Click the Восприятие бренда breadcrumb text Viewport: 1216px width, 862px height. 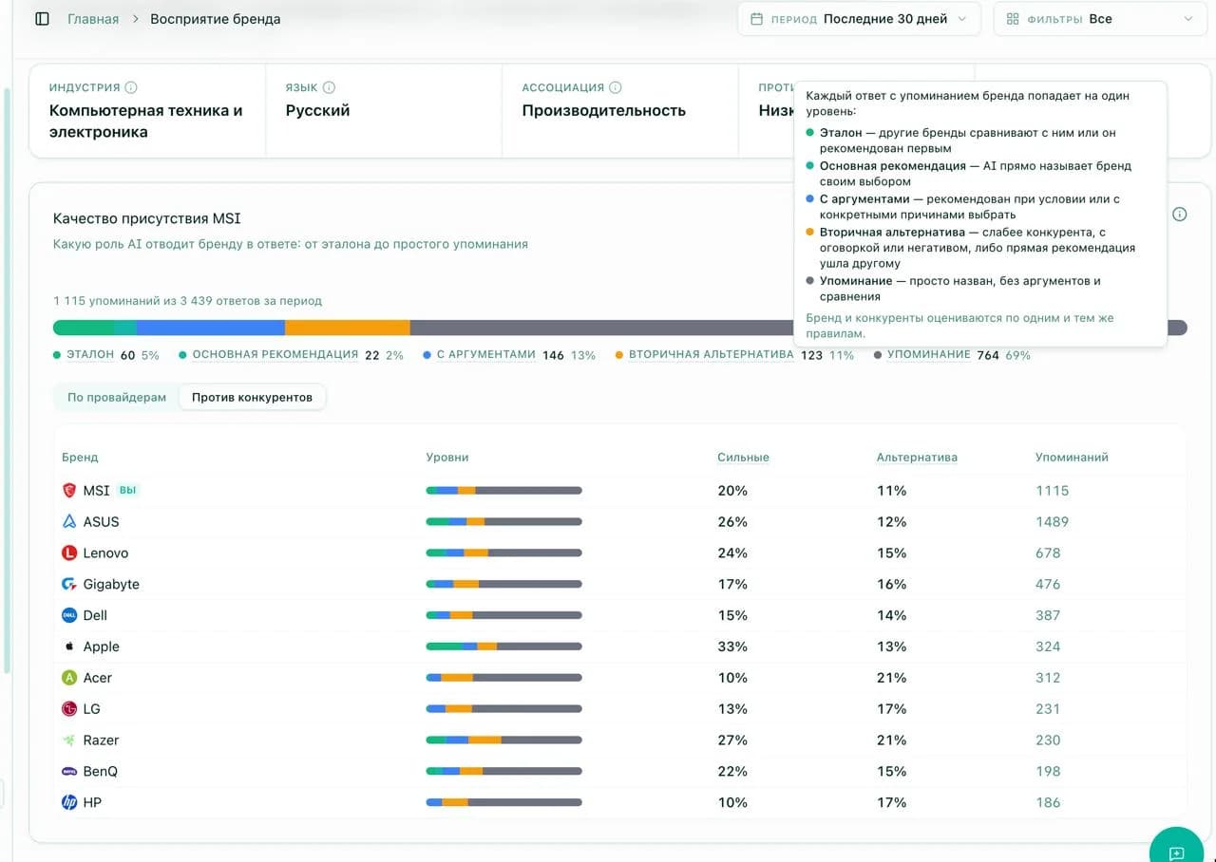point(216,19)
